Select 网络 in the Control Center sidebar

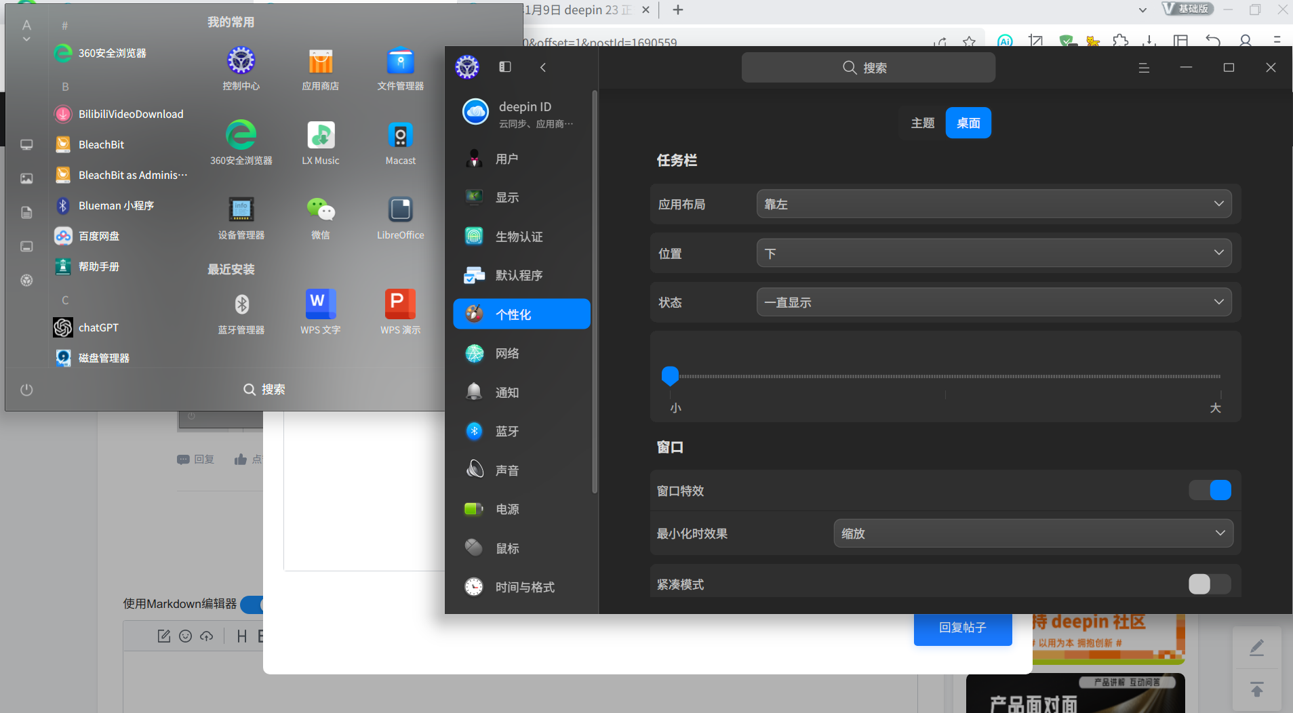(521, 353)
